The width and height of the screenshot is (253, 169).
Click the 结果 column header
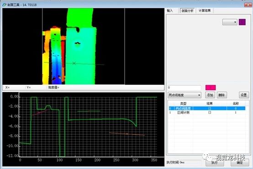coord(210,104)
